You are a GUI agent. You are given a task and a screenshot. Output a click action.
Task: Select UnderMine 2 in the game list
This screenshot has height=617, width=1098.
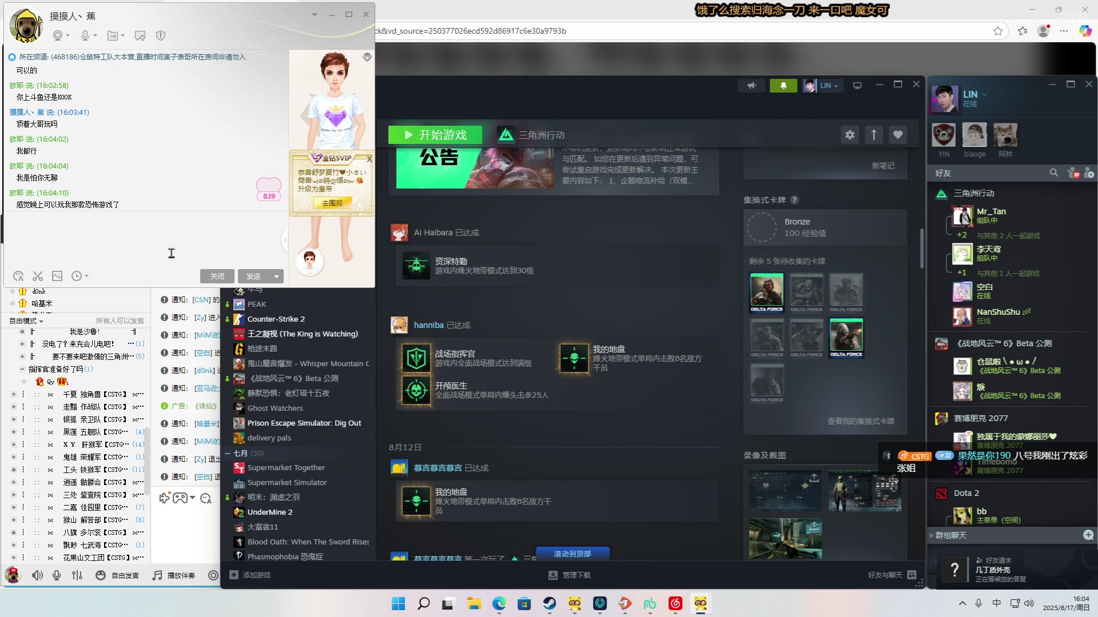coord(270,512)
